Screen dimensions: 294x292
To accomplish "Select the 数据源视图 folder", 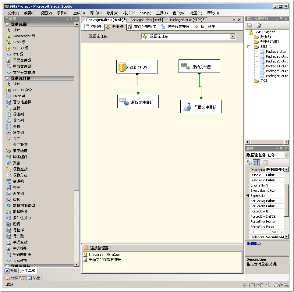I will coord(267,42).
